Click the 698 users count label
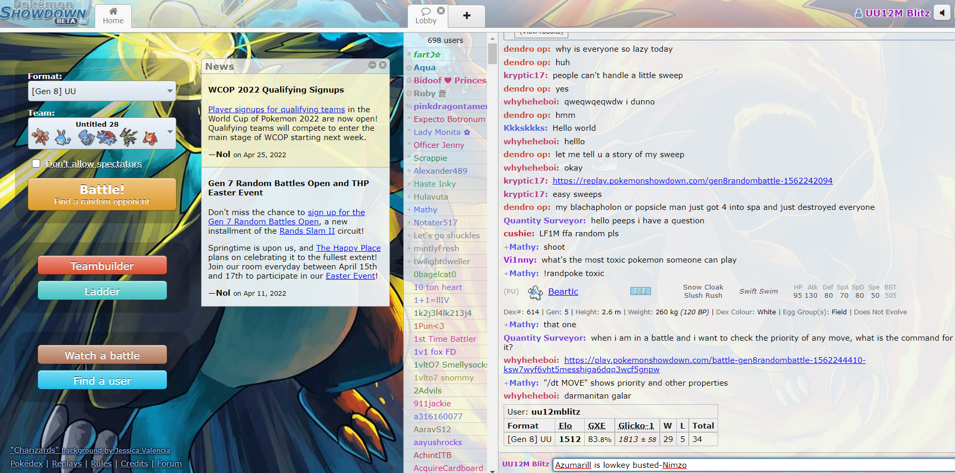This screenshot has height=473, width=955. tap(445, 40)
